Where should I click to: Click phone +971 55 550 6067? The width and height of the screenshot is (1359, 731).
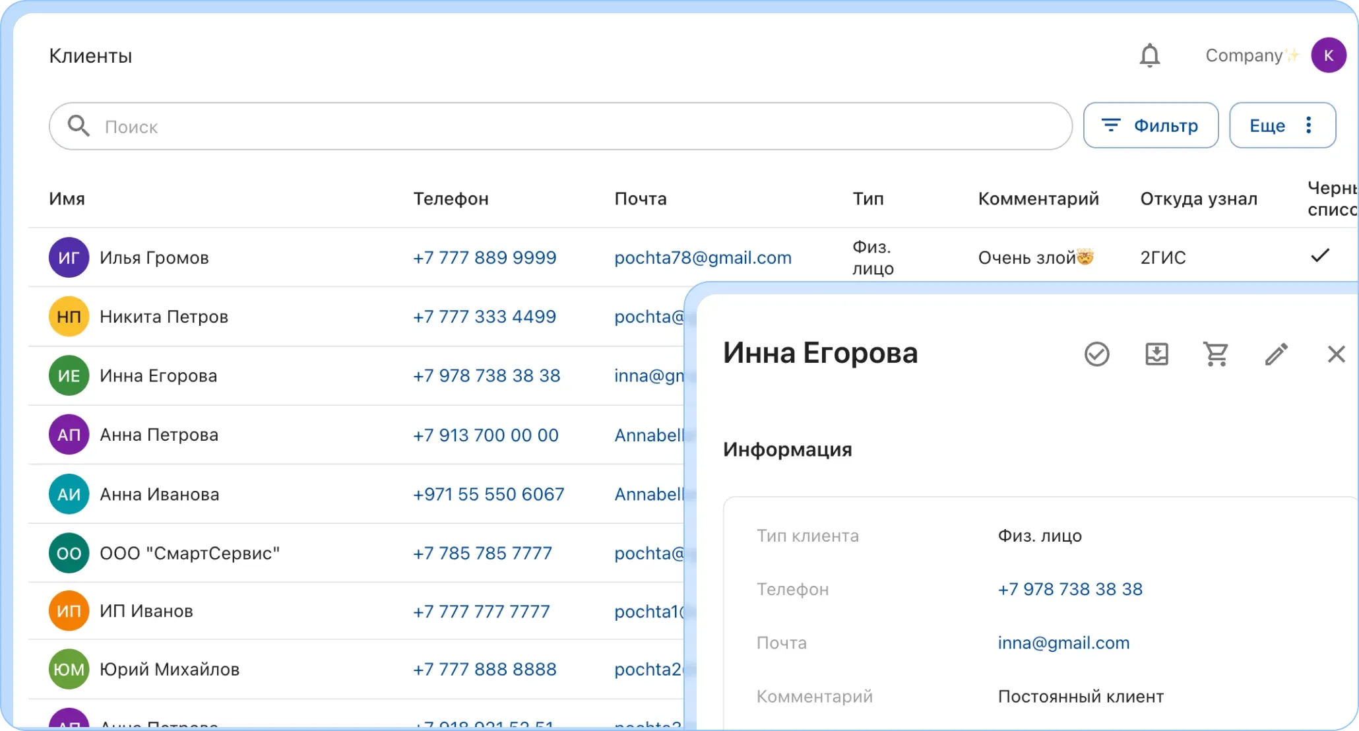click(x=488, y=494)
